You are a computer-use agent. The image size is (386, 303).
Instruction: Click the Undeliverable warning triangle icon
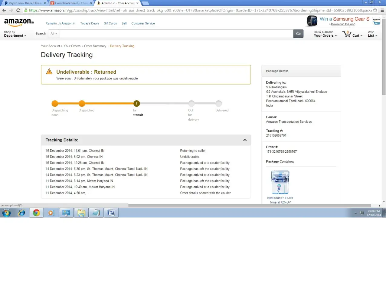(x=49, y=72)
